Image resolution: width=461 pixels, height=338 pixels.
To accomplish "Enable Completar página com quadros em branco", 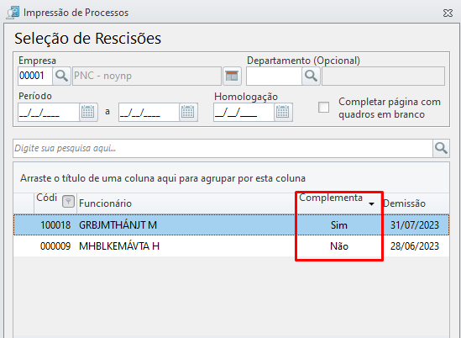I will 323,107.
